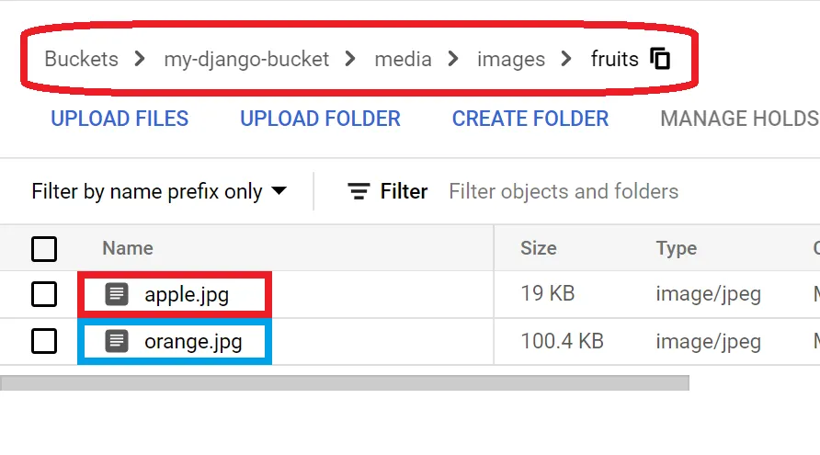Viewport: 820px width, 455px height.
Task: Click the file icon next to orange.jpg
Action: click(116, 342)
